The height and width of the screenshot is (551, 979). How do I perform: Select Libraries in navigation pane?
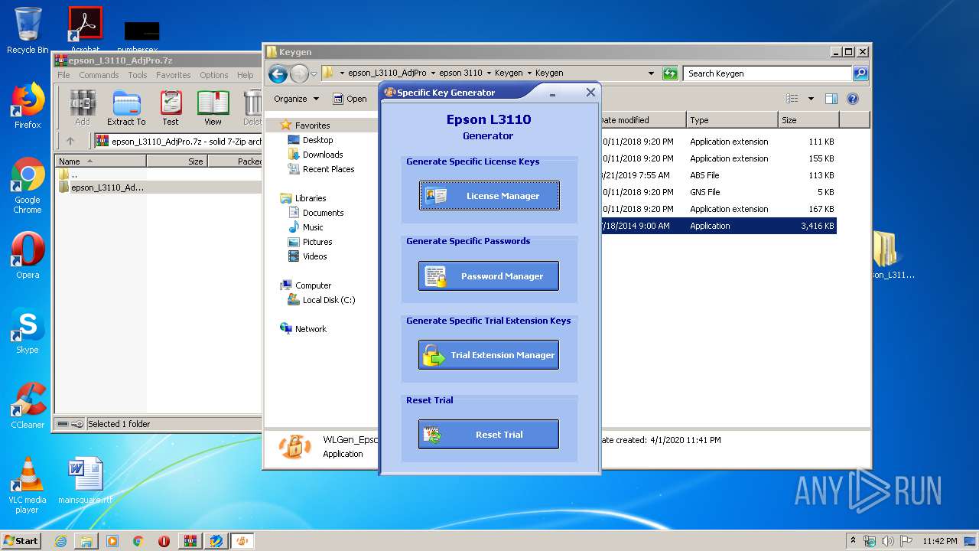(x=311, y=198)
